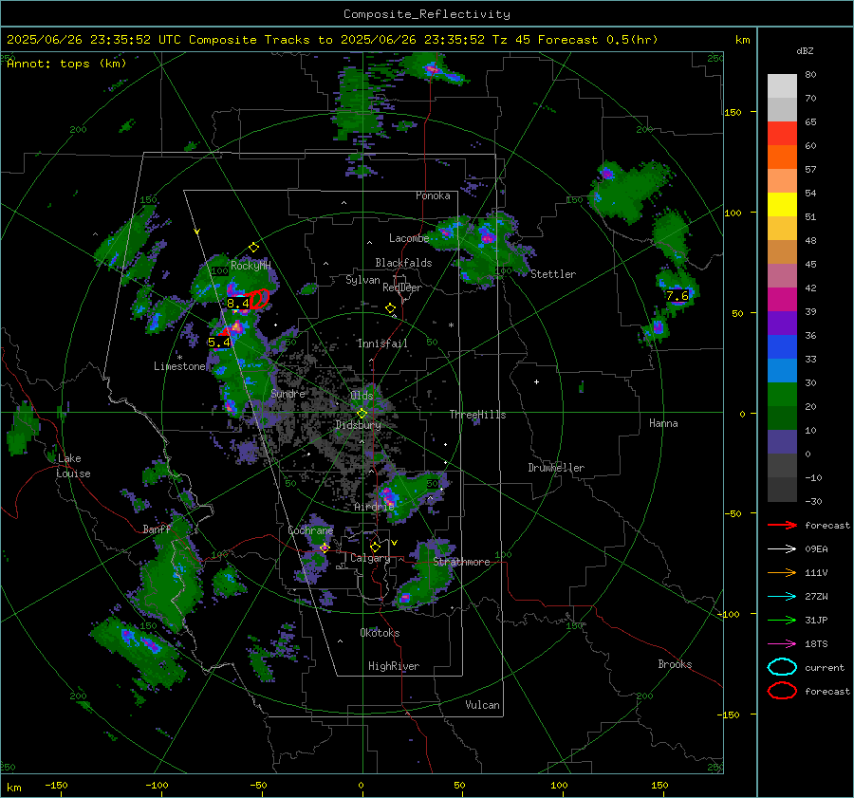Pick the purple 36-39 dBZ color swatch
Screen dimensions: 854x798
pos(782,324)
